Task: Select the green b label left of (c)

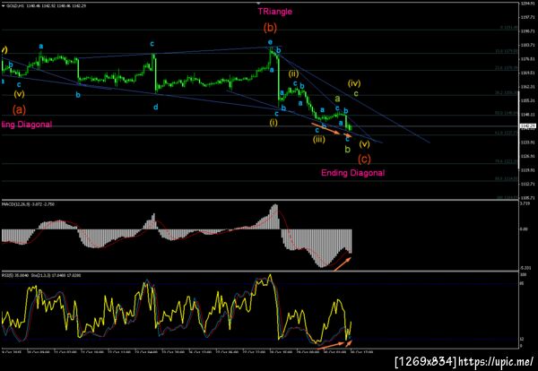Action: [348, 149]
